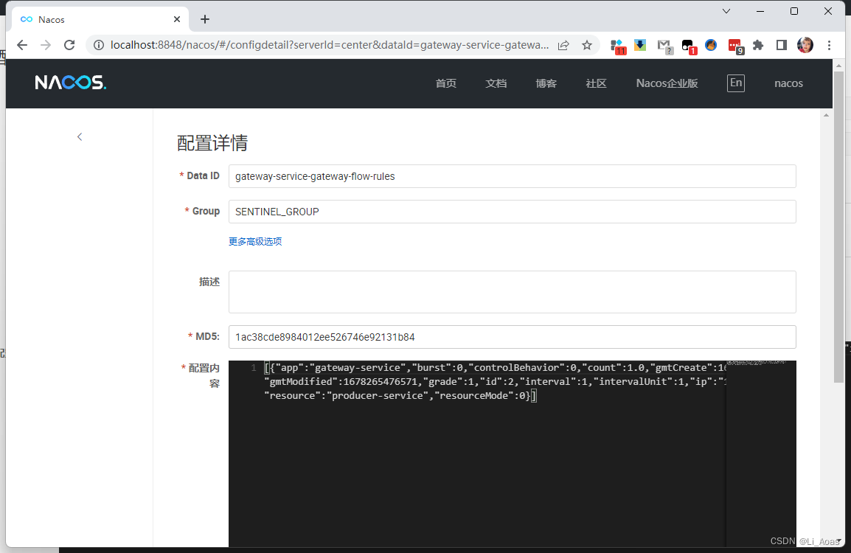Open Nacos企业版 header link
The width and height of the screenshot is (851, 553).
[667, 83]
